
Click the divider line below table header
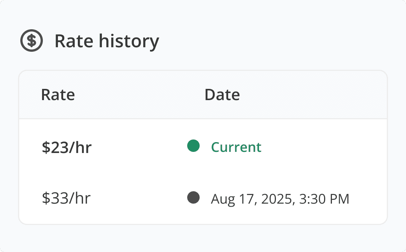tap(203, 119)
